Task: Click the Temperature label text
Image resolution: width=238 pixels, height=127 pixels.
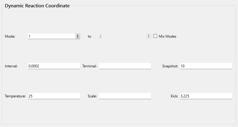Action: [x=15, y=96]
